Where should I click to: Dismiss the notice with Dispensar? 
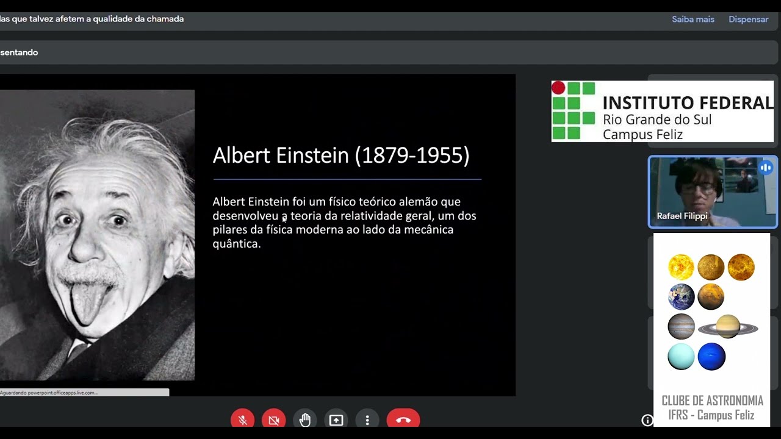point(749,20)
